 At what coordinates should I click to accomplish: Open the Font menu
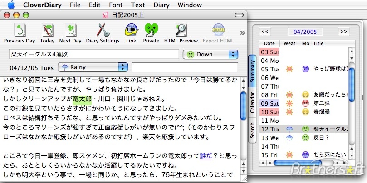coord(116,5)
